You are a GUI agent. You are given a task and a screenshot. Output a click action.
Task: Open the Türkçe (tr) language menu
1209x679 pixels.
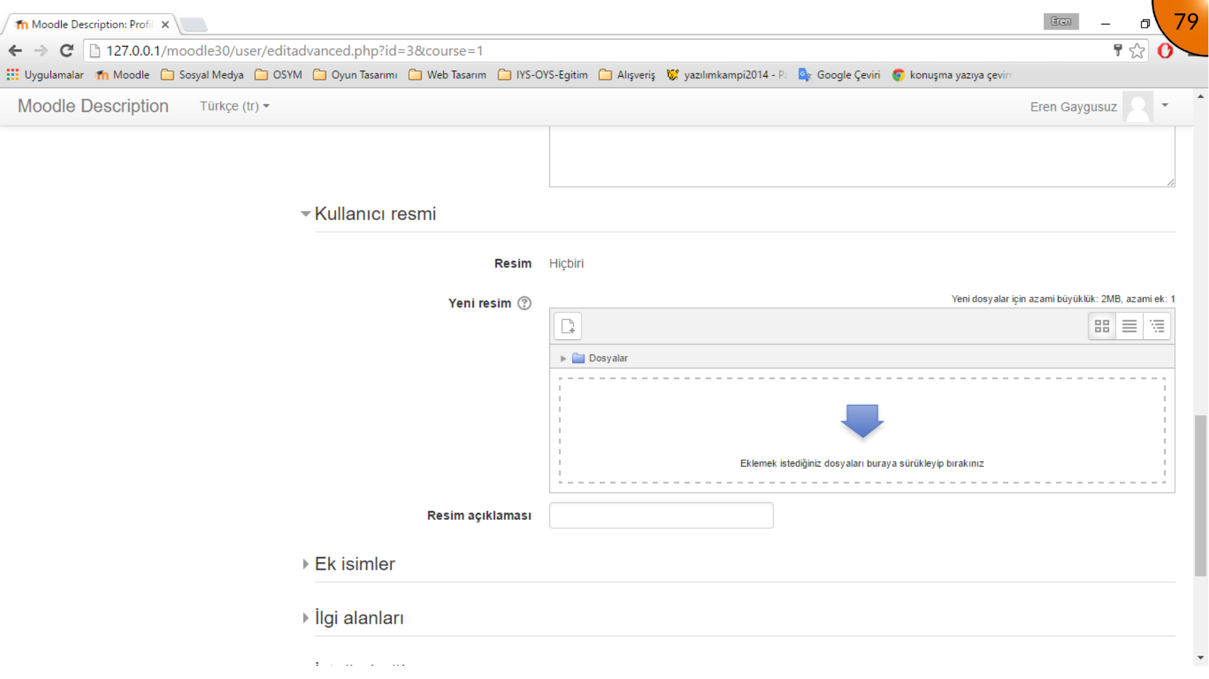click(234, 106)
